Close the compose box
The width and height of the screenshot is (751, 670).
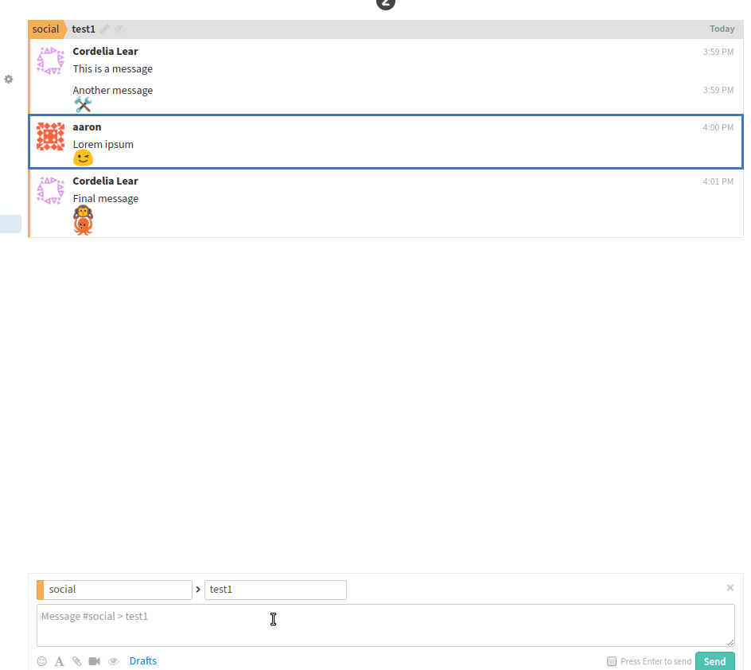(730, 587)
